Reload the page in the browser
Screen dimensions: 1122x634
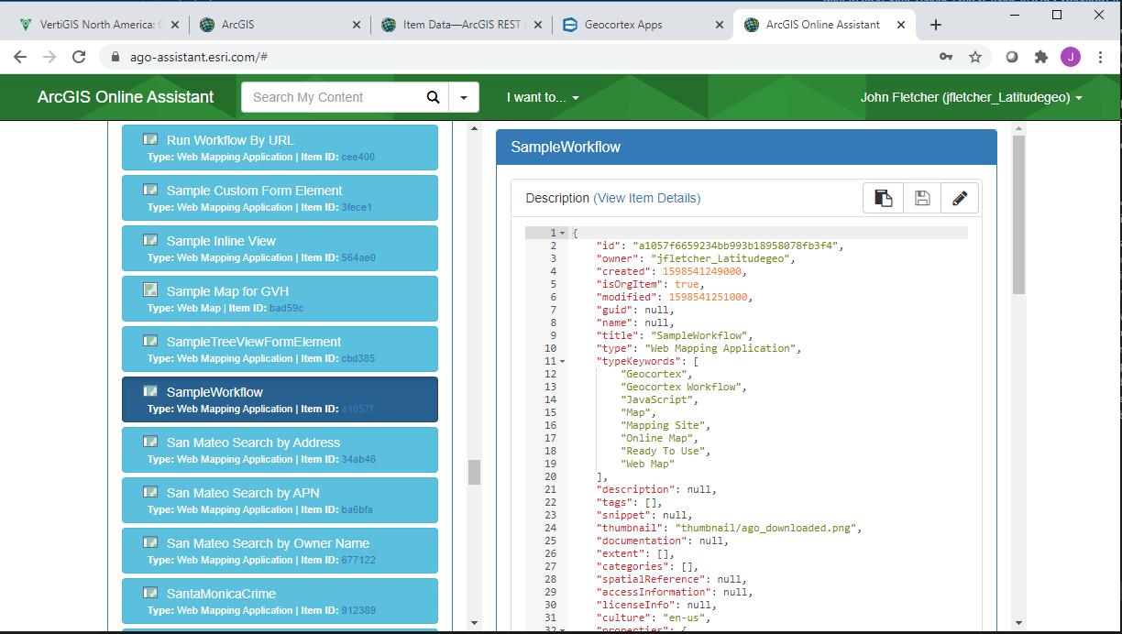79,57
